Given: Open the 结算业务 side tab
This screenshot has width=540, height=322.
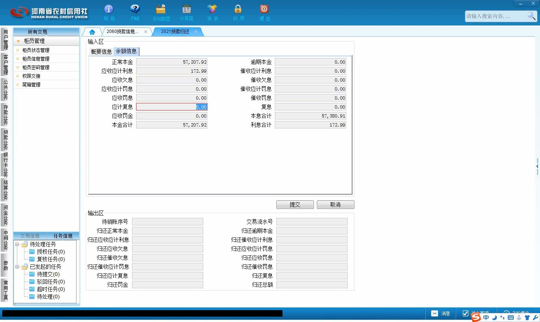Looking at the screenshot, I should pos(6,190).
